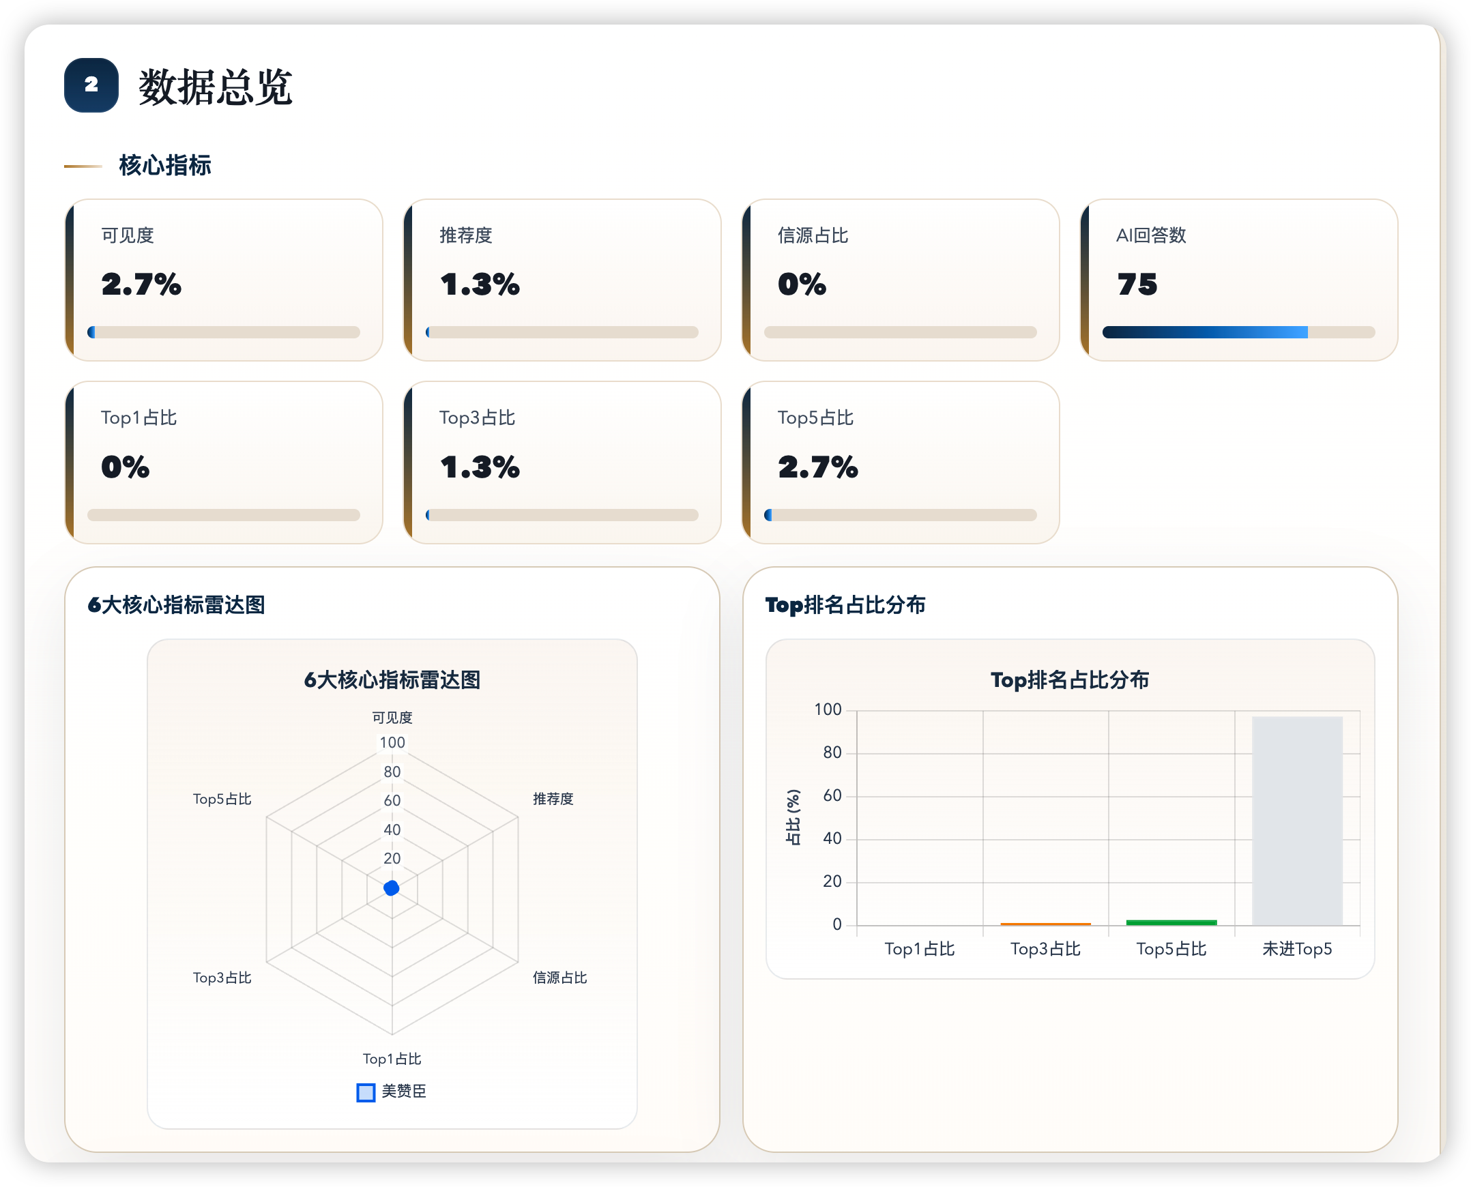This screenshot has height=1187, width=1471.
Task: Click the Top1占比 x-axis label
Action: pos(919,949)
